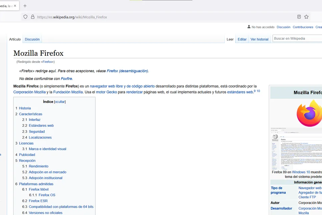Jump to section 6.2 Firefox ESR

coord(38,201)
